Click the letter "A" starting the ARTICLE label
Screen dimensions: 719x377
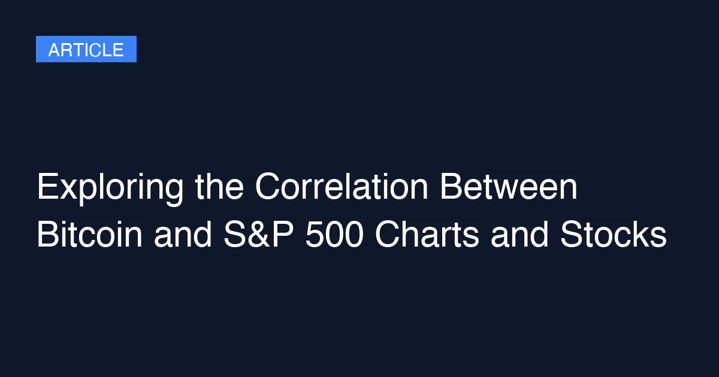click(x=53, y=50)
